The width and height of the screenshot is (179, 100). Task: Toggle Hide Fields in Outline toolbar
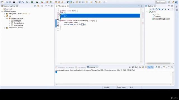159,9
